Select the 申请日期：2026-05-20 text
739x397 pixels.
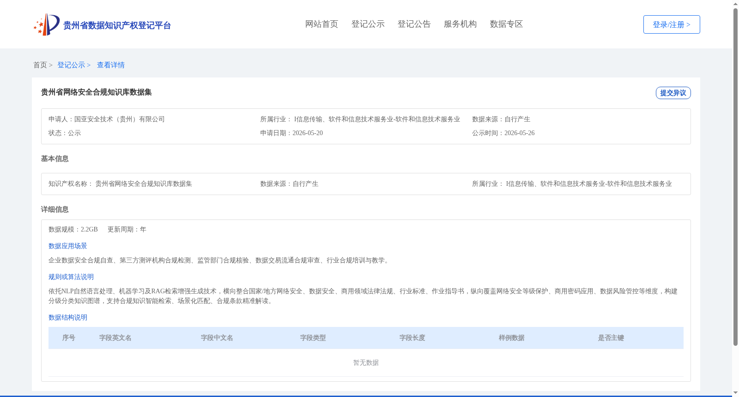click(x=291, y=133)
